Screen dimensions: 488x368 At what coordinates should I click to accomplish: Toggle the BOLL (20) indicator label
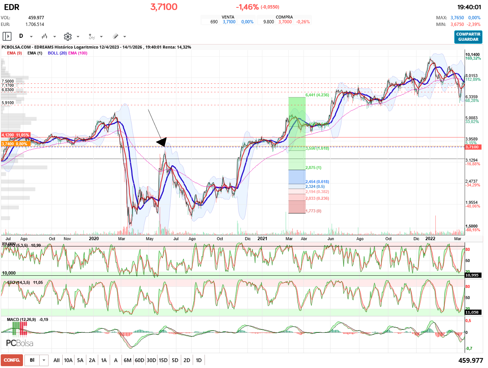click(x=57, y=53)
